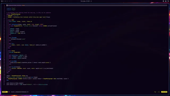Click the 'def filename' line

[13, 38]
